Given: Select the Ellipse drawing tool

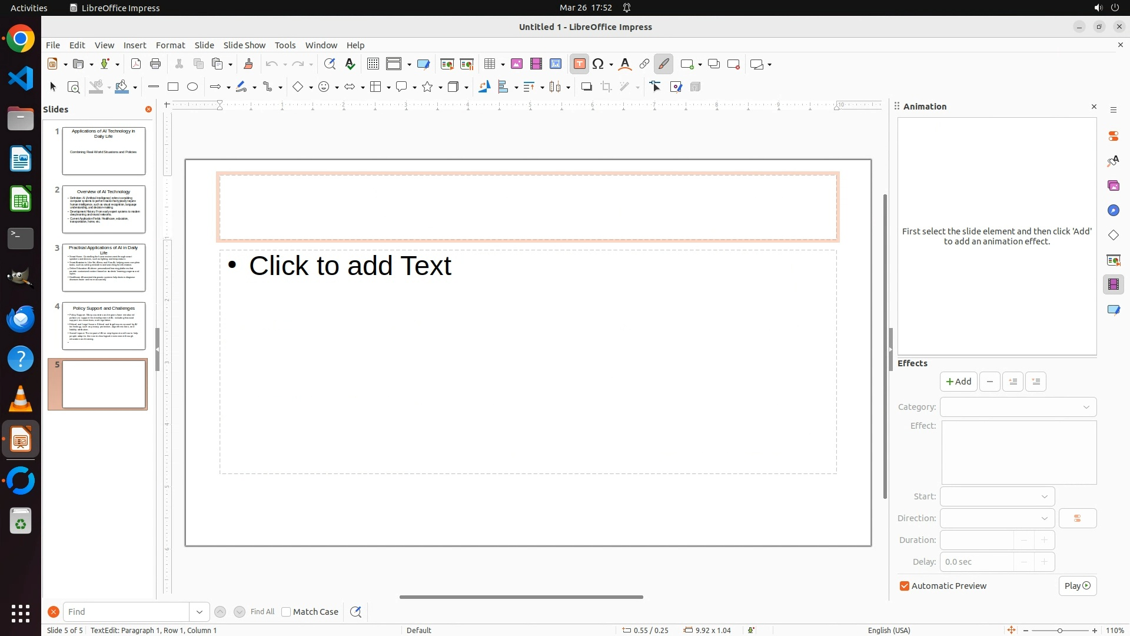Looking at the screenshot, I should (x=192, y=87).
